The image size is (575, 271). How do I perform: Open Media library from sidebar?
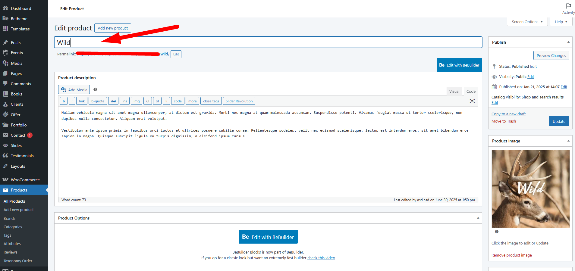click(x=17, y=63)
